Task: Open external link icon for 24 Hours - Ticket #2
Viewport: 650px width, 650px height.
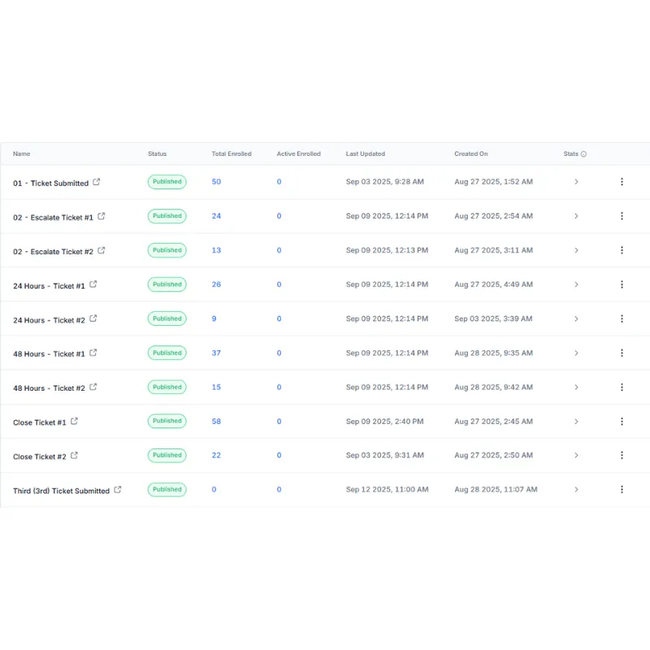Action: pyautogui.click(x=93, y=318)
